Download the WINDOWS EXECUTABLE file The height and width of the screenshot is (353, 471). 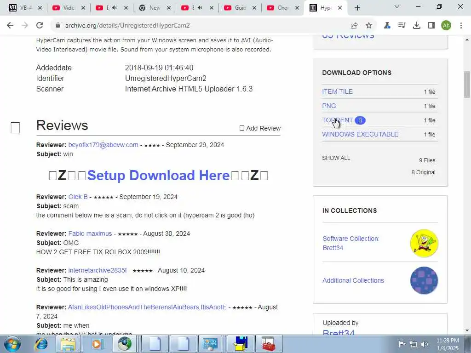coord(360,134)
